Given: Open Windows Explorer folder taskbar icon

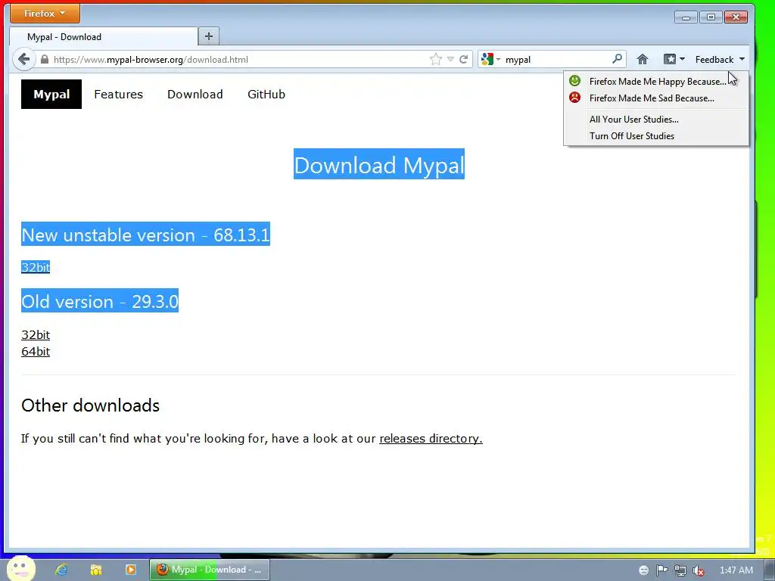Looking at the screenshot, I should click(x=96, y=570).
